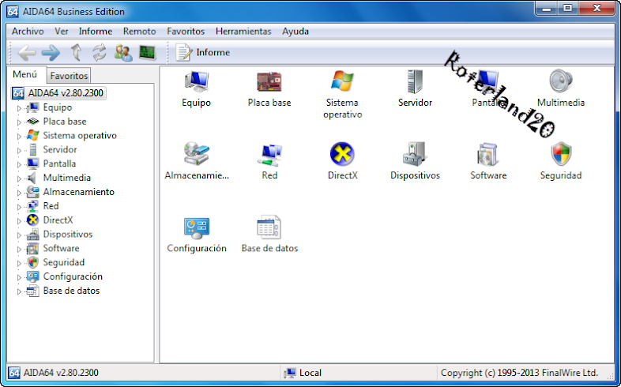Open the Dispositivos icon in main pane
This screenshot has height=387, width=621.
click(415, 153)
